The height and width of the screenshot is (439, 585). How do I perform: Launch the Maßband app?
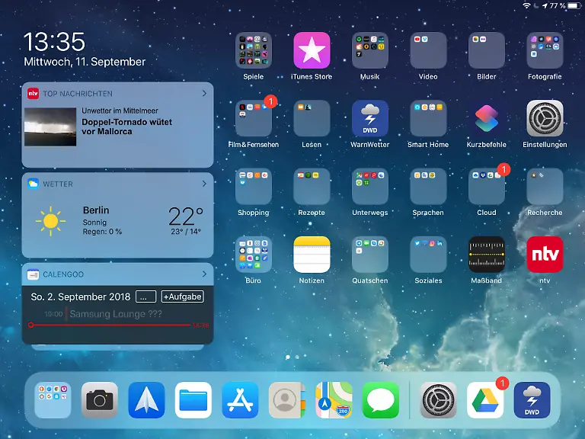pyautogui.click(x=487, y=255)
